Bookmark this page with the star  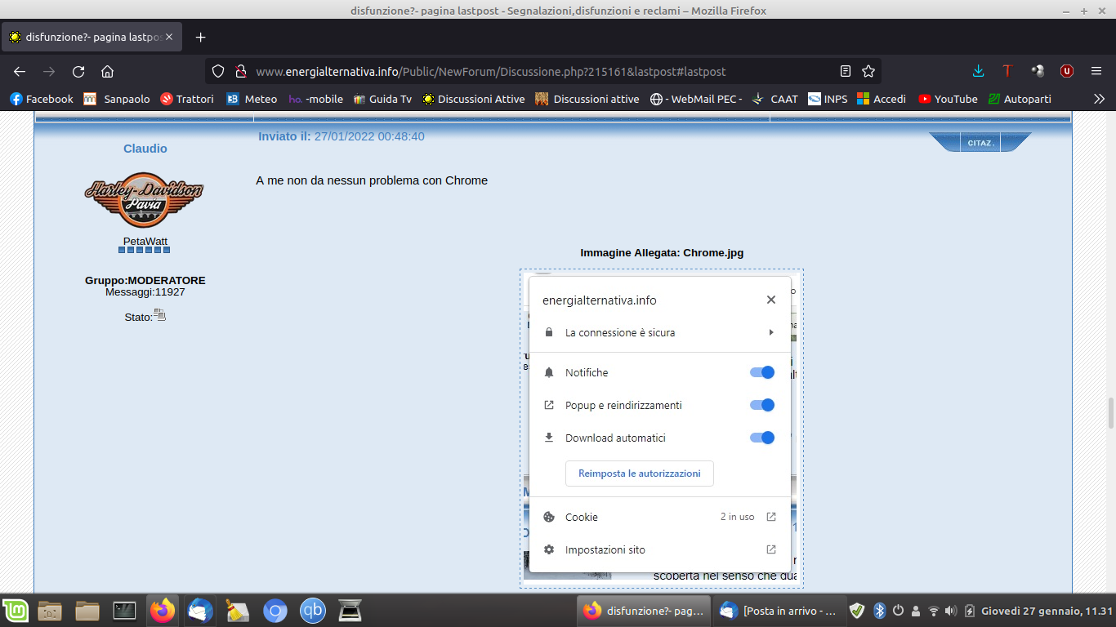click(x=868, y=71)
